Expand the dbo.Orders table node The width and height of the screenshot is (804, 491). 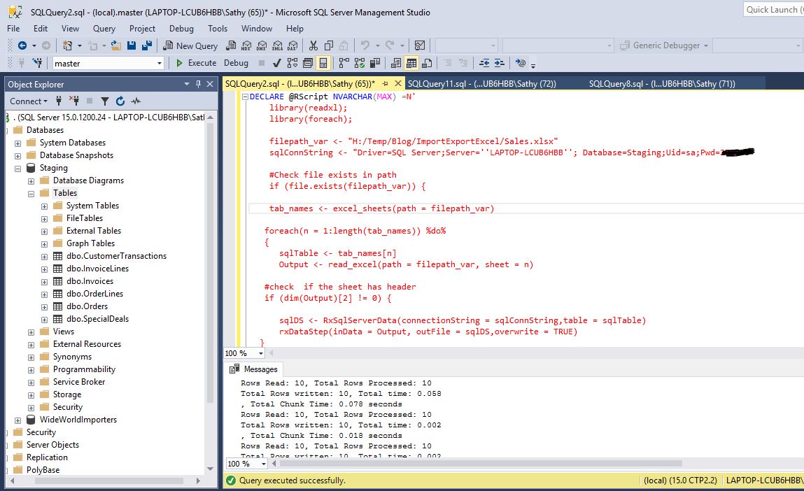click(44, 306)
